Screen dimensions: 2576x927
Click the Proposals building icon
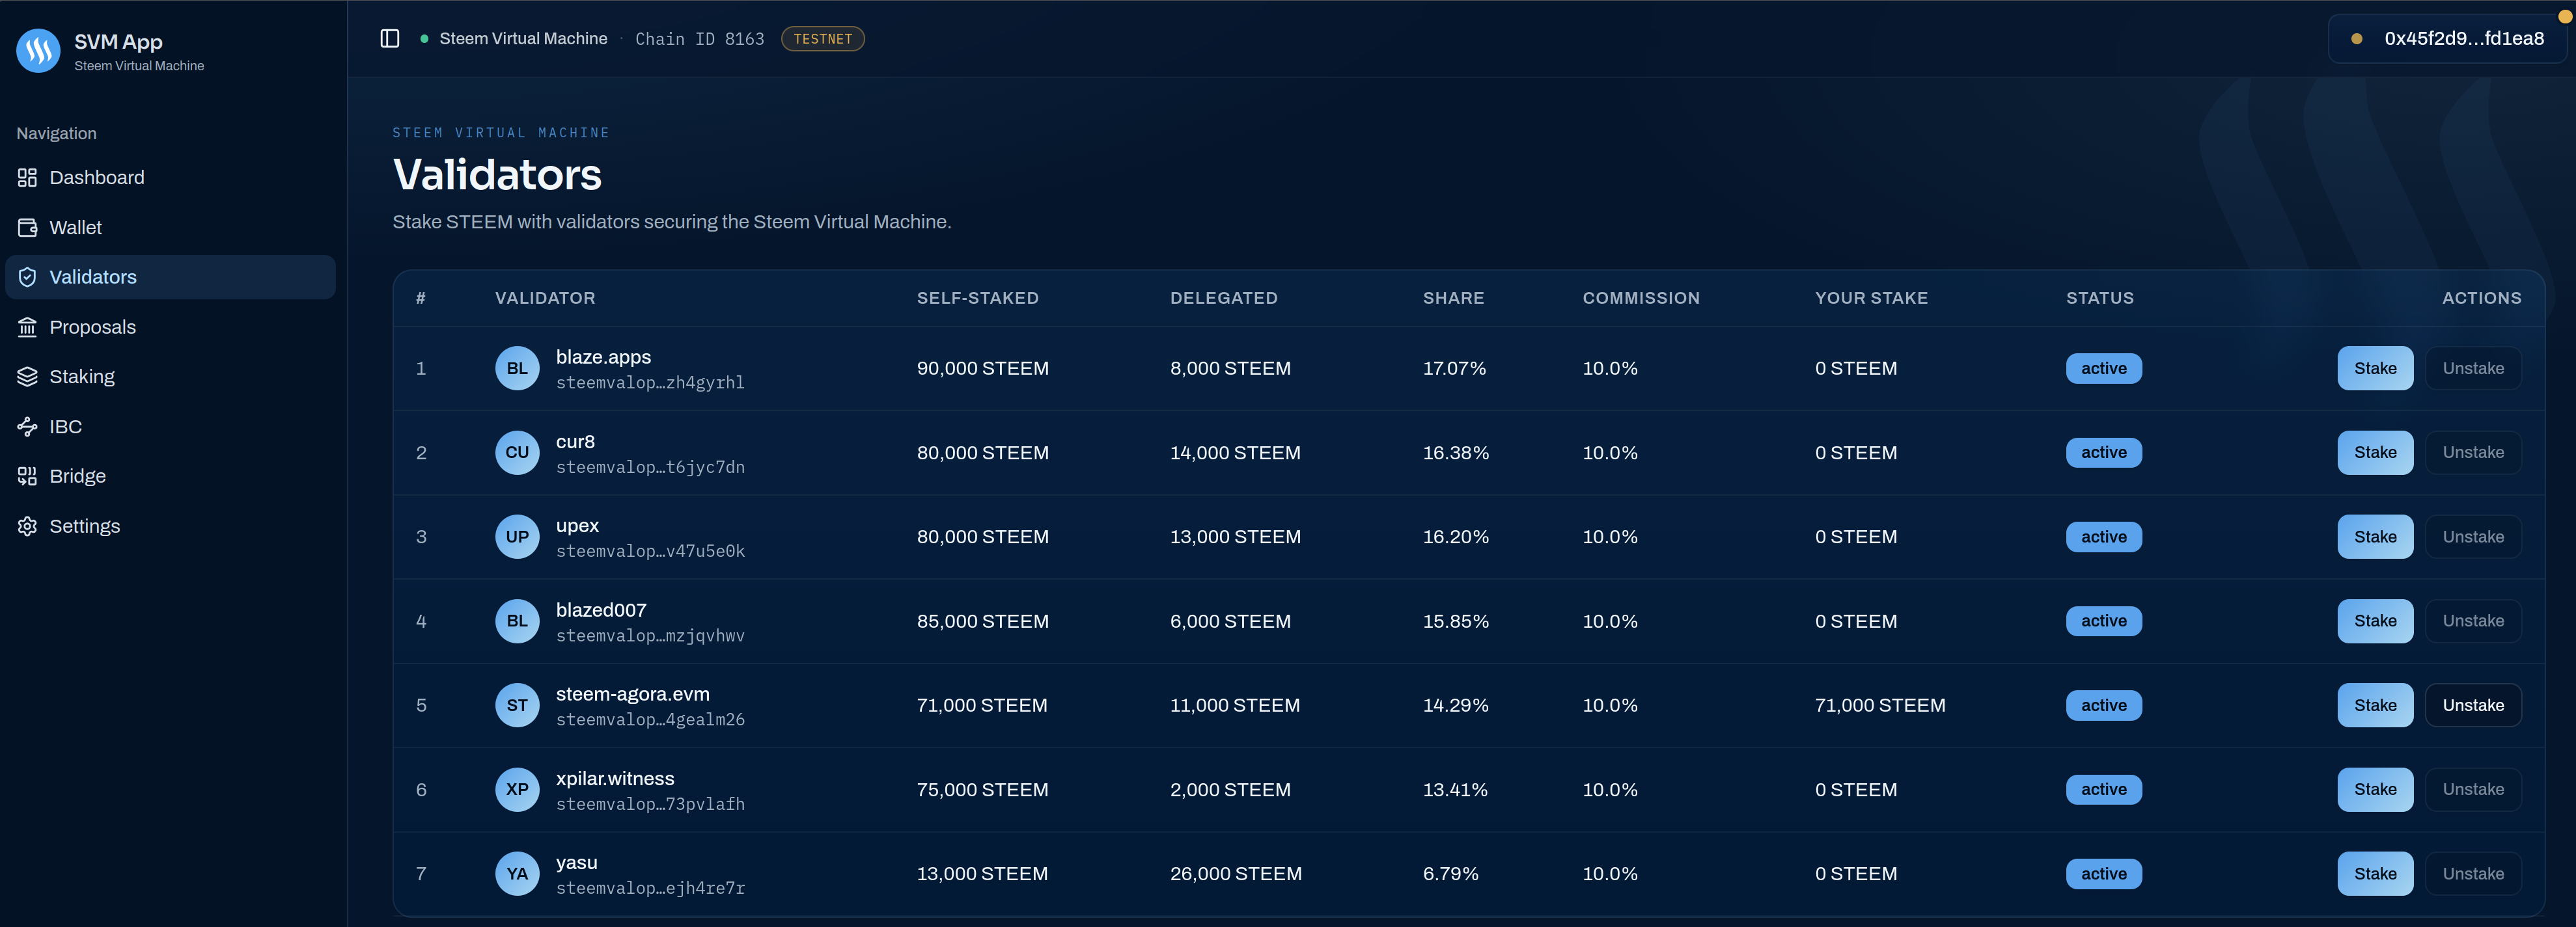click(x=27, y=327)
